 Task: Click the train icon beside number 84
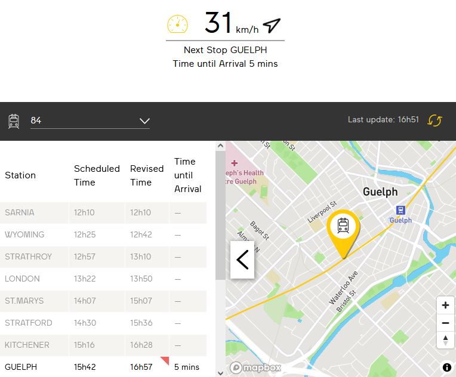[14, 121]
